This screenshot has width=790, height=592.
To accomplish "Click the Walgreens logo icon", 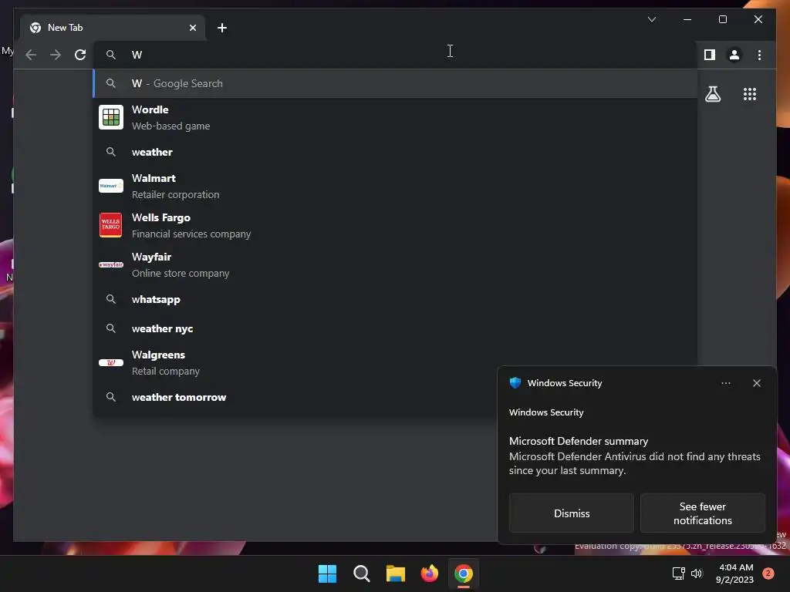I will click(111, 362).
